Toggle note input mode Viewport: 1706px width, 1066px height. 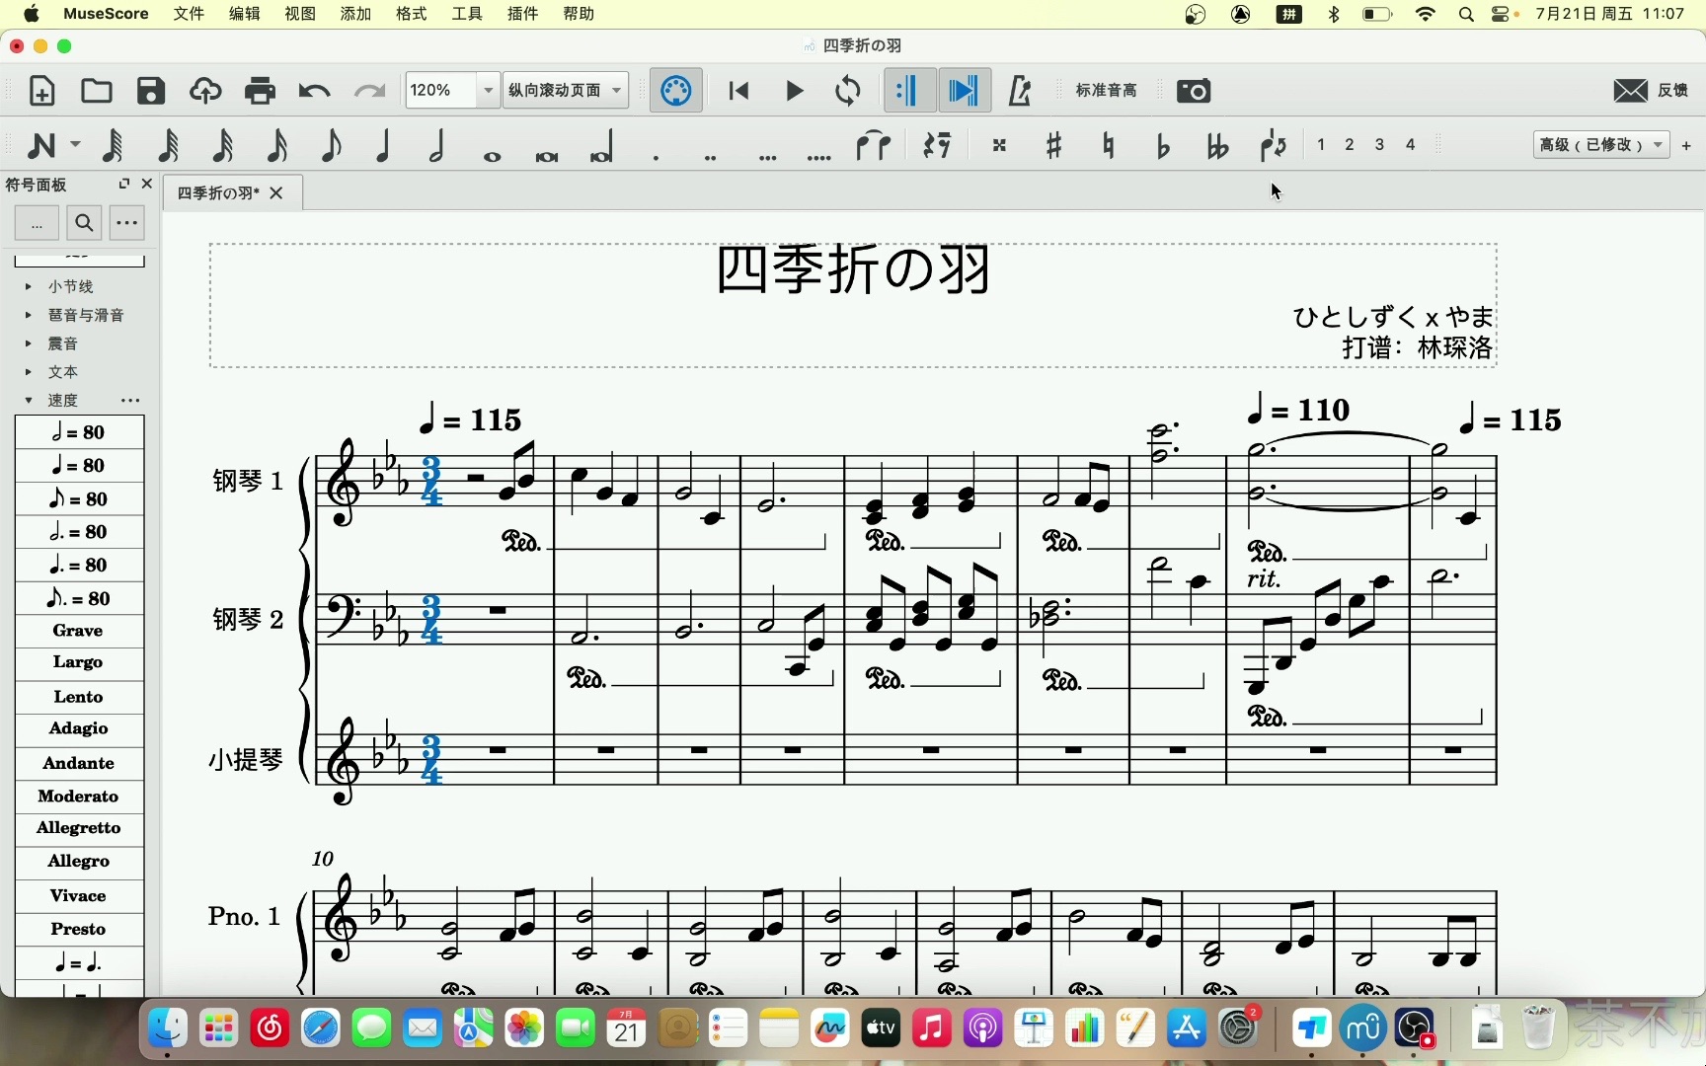pos(41,145)
